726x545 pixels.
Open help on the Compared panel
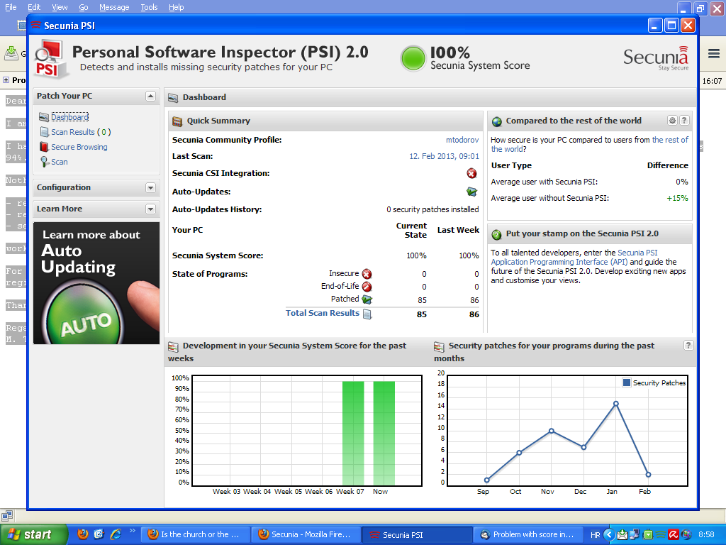point(684,121)
